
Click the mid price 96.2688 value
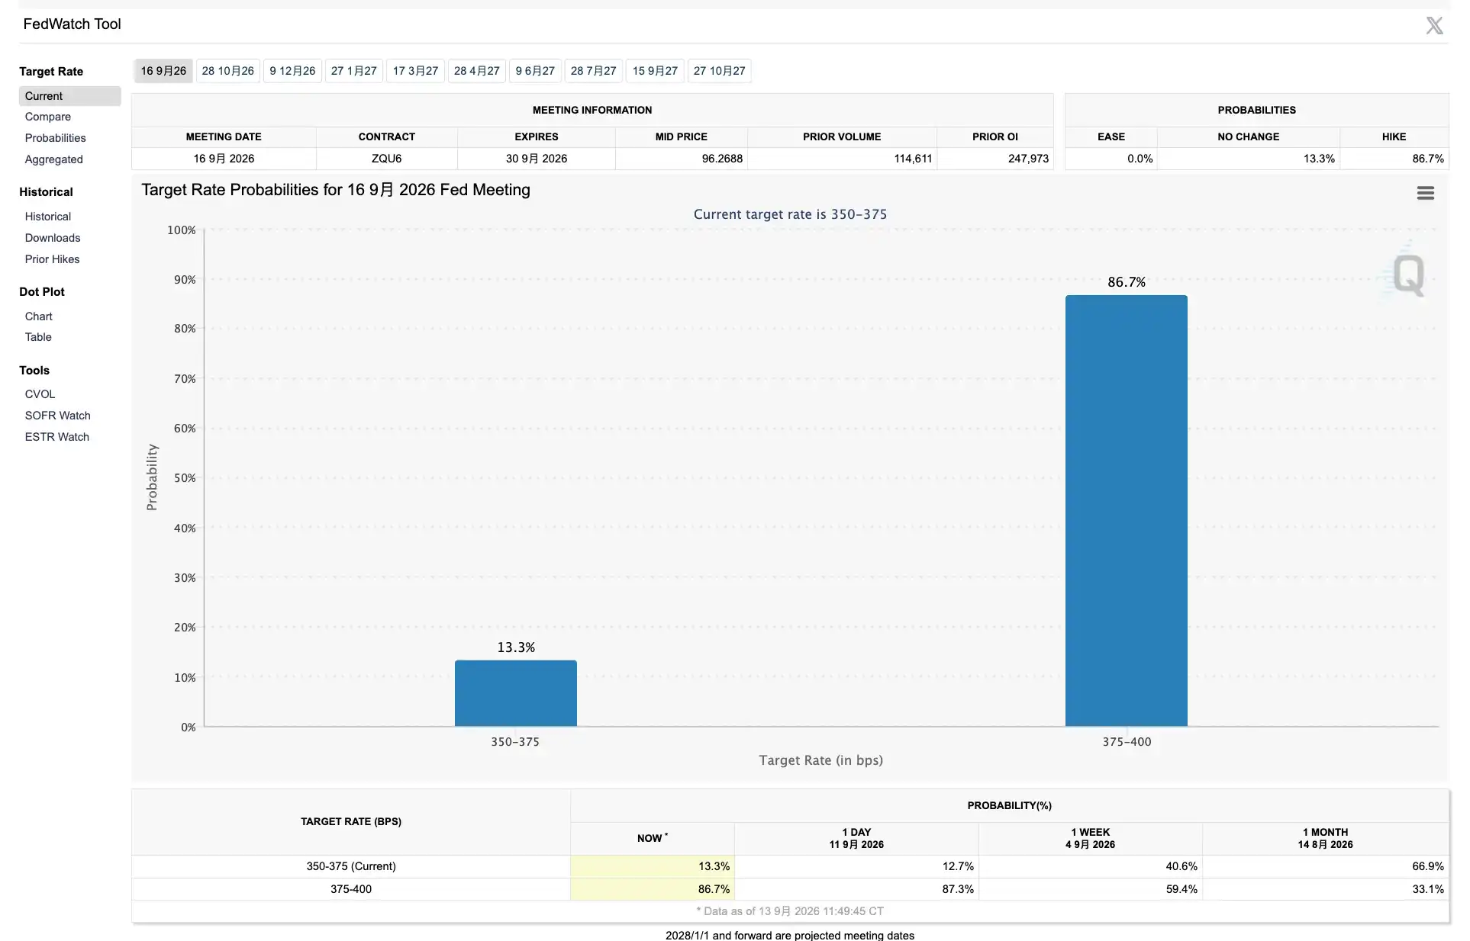722,159
